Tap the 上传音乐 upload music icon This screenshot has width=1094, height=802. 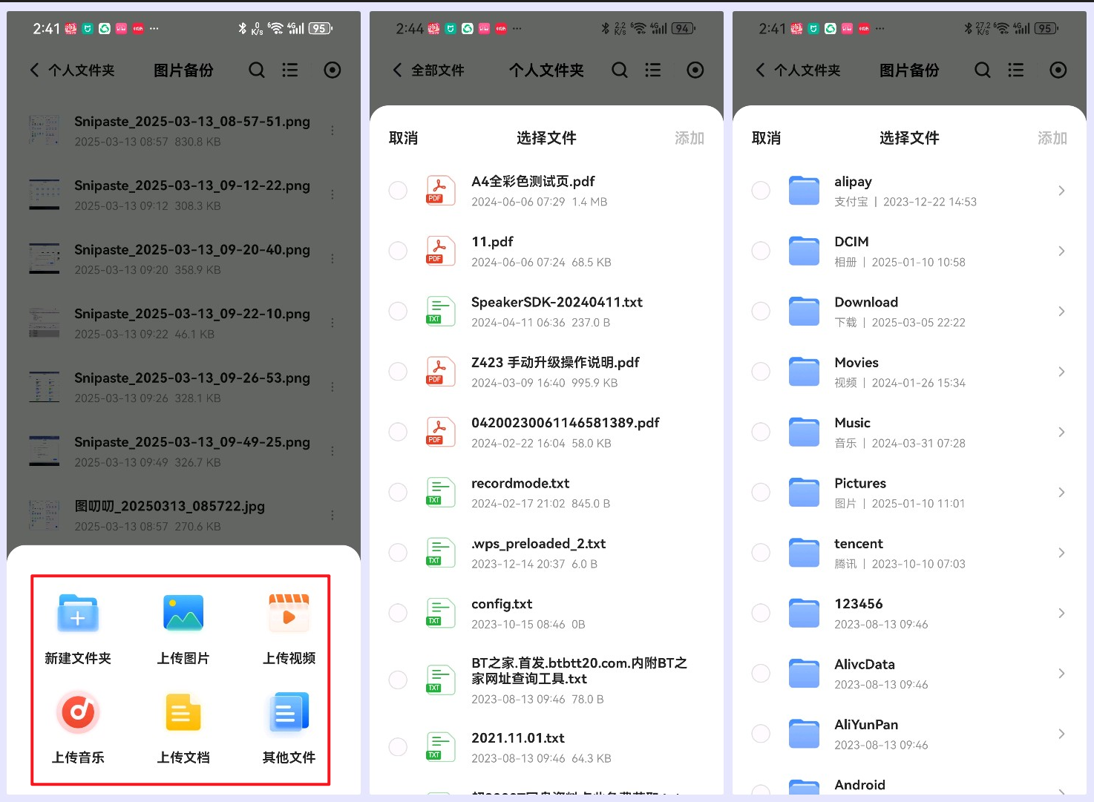78,712
